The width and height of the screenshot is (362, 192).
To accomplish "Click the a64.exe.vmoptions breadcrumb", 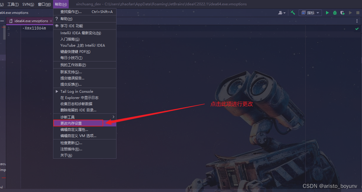I will [14, 13].
